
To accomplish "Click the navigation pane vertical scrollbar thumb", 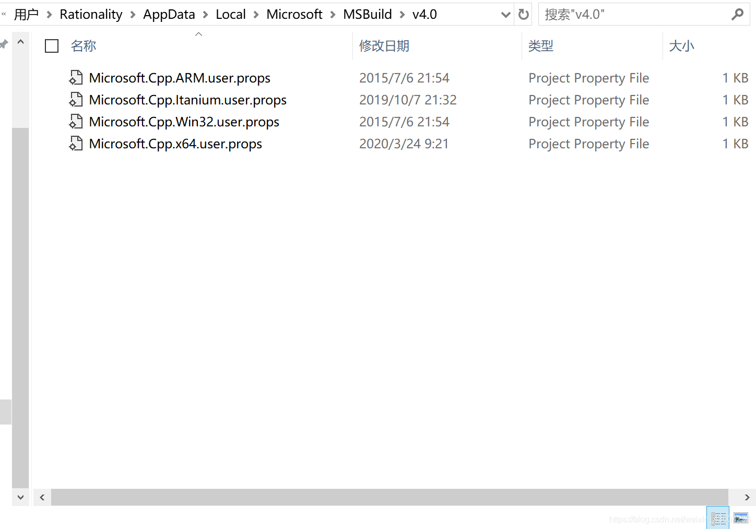I will click(20, 308).
